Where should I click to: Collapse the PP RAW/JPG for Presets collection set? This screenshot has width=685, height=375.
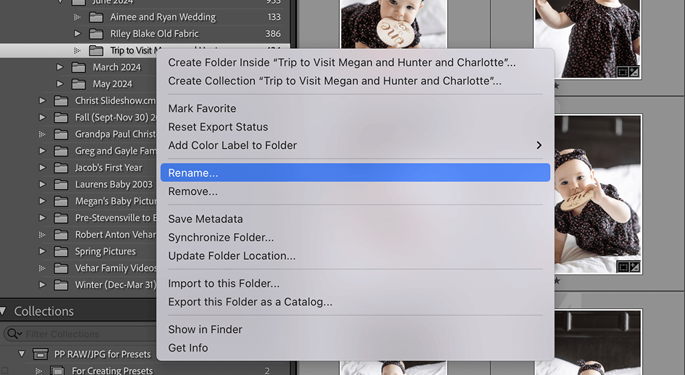[21, 354]
